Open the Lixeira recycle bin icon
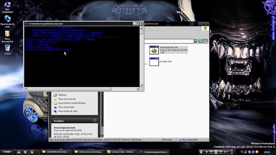This screenshot has height=155, width=276. 7,50
